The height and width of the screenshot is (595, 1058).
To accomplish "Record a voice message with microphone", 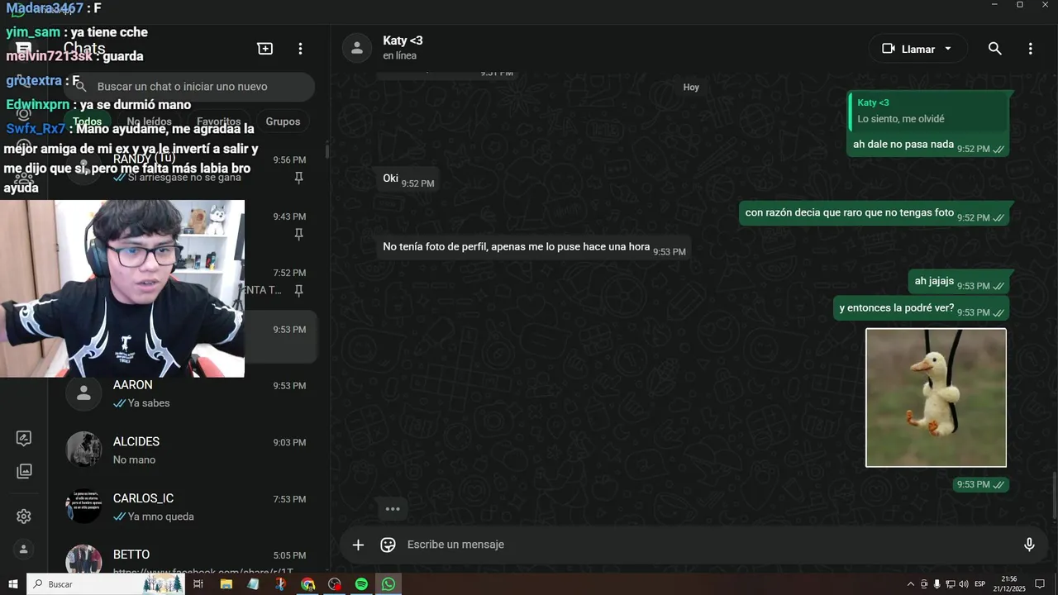I will click(x=1029, y=545).
